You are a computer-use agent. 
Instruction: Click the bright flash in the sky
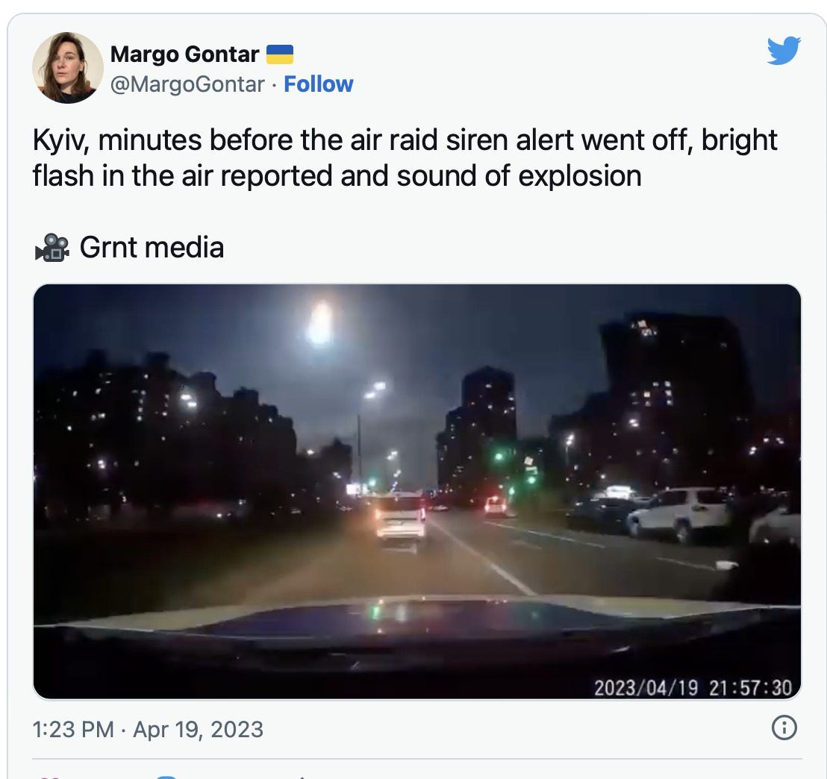click(x=319, y=322)
